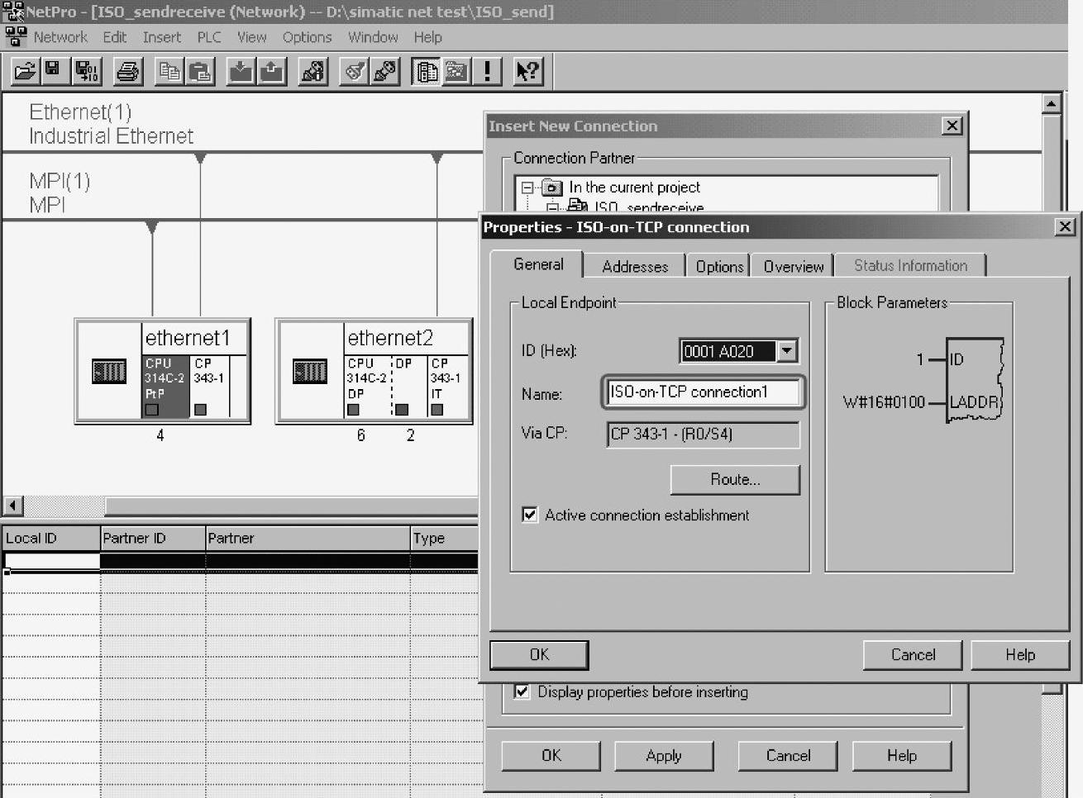Click the network view vertical scroll up arrow
The image size is (1083, 798).
(x=1051, y=104)
